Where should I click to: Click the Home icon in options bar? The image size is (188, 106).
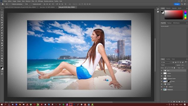click(x=3, y=4)
